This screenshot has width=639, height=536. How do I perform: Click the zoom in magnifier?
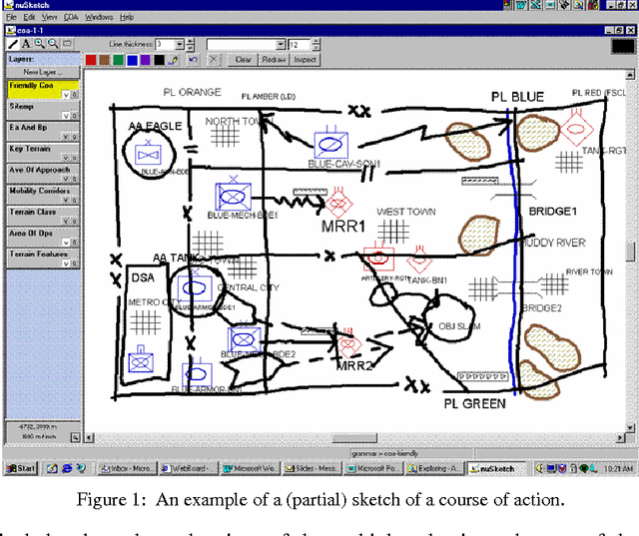(x=39, y=44)
